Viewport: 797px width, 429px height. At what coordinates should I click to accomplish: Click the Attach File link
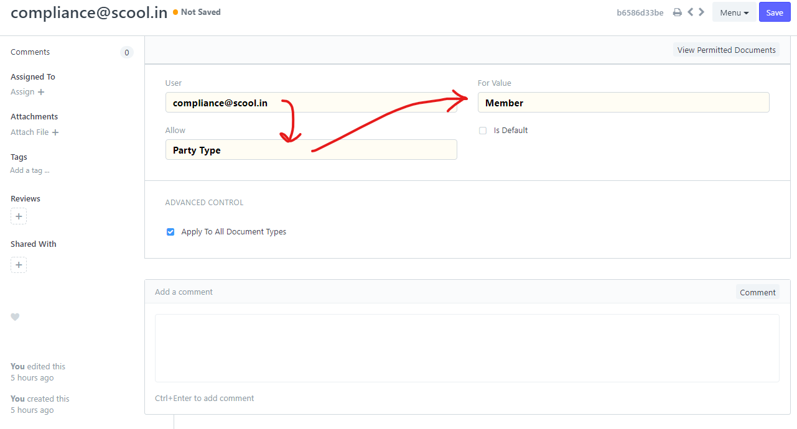[30, 132]
